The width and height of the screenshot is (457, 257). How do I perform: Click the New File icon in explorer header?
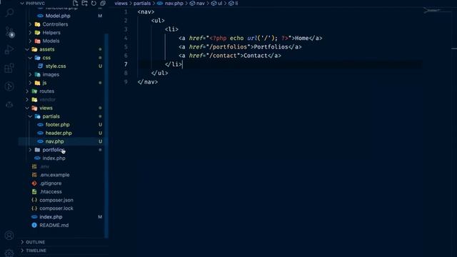(x=76, y=3)
